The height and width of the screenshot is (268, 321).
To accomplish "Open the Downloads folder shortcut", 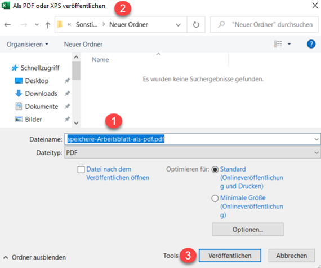I will click(41, 94).
